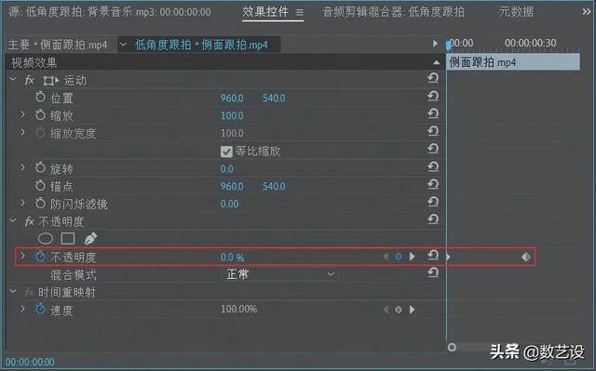Reset the 防闪烁滤镜 parameter
This screenshot has height=371, width=596.
tap(433, 202)
